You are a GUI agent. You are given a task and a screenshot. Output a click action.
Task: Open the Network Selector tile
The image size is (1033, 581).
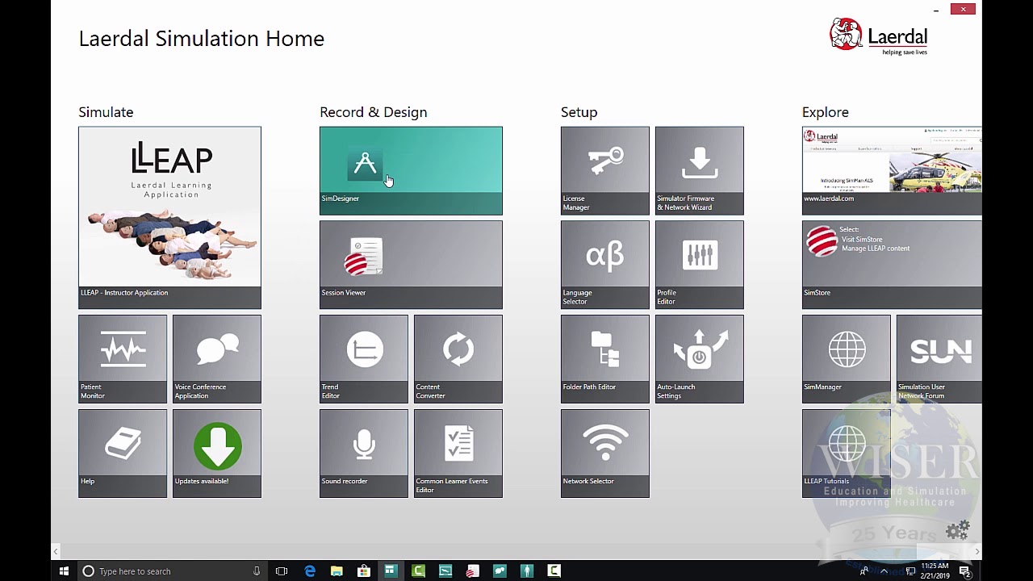click(x=605, y=454)
